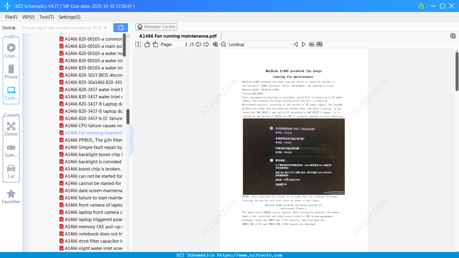This screenshot has height=258, width=459.
Task: Open the Settings(S) menu
Action: (70, 17)
